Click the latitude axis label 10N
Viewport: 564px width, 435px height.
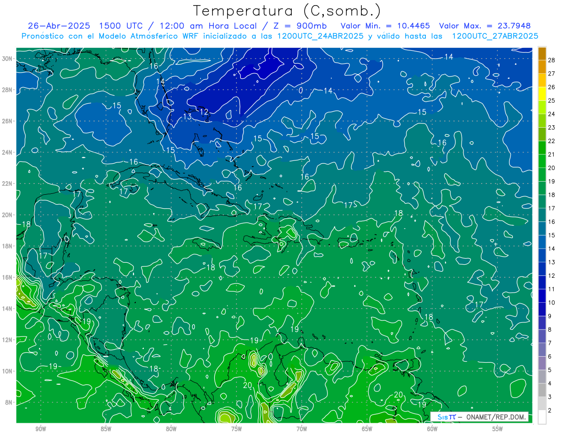8,371
